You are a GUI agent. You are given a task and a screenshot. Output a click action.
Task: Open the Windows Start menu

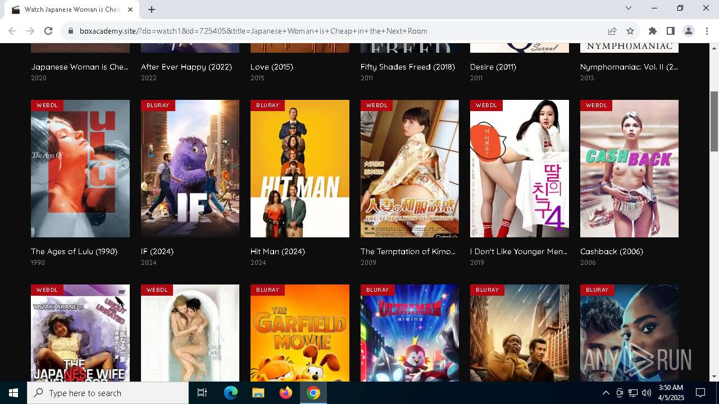pyautogui.click(x=13, y=393)
